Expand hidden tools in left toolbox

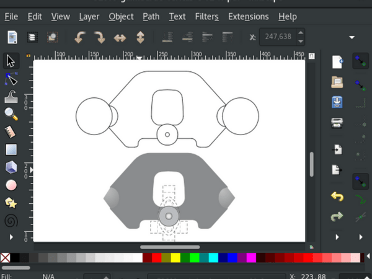pyautogui.click(x=11, y=237)
